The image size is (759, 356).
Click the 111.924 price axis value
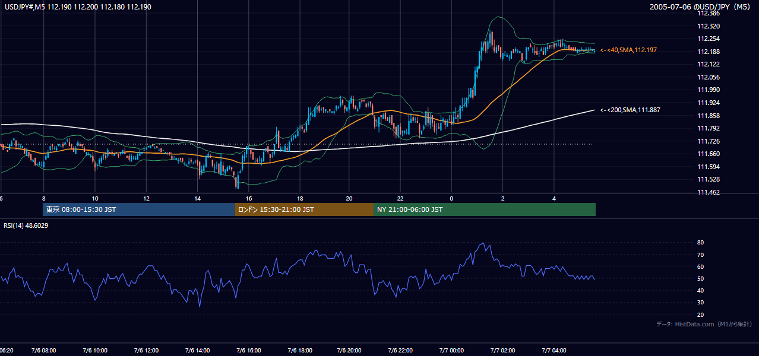(709, 103)
